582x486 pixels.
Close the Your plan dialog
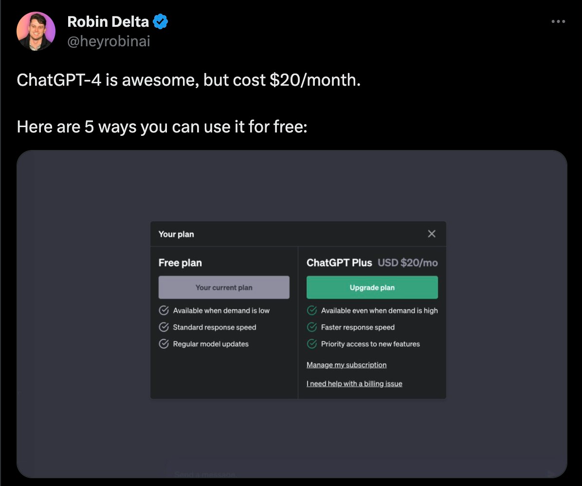431,234
